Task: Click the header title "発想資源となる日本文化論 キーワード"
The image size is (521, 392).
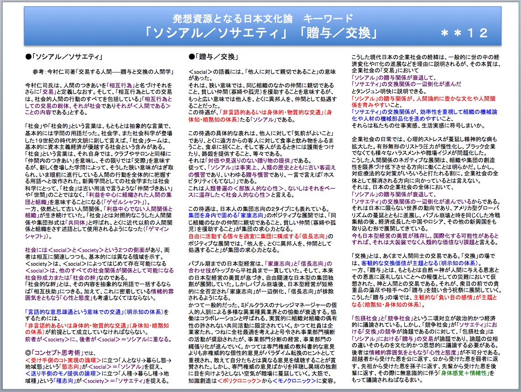Action: [x=262, y=19]
